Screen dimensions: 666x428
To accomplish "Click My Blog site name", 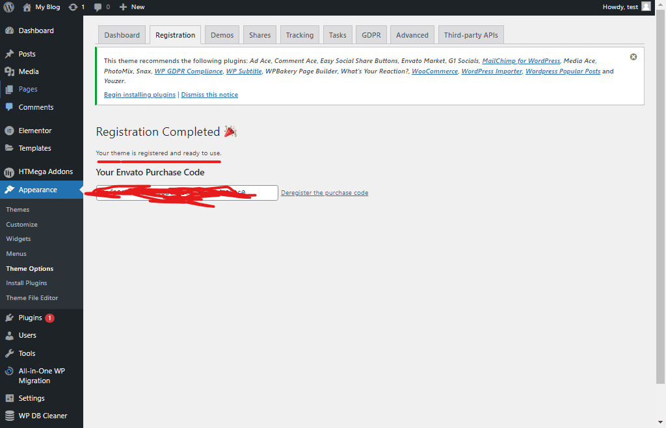I will [x=47, y=6].
